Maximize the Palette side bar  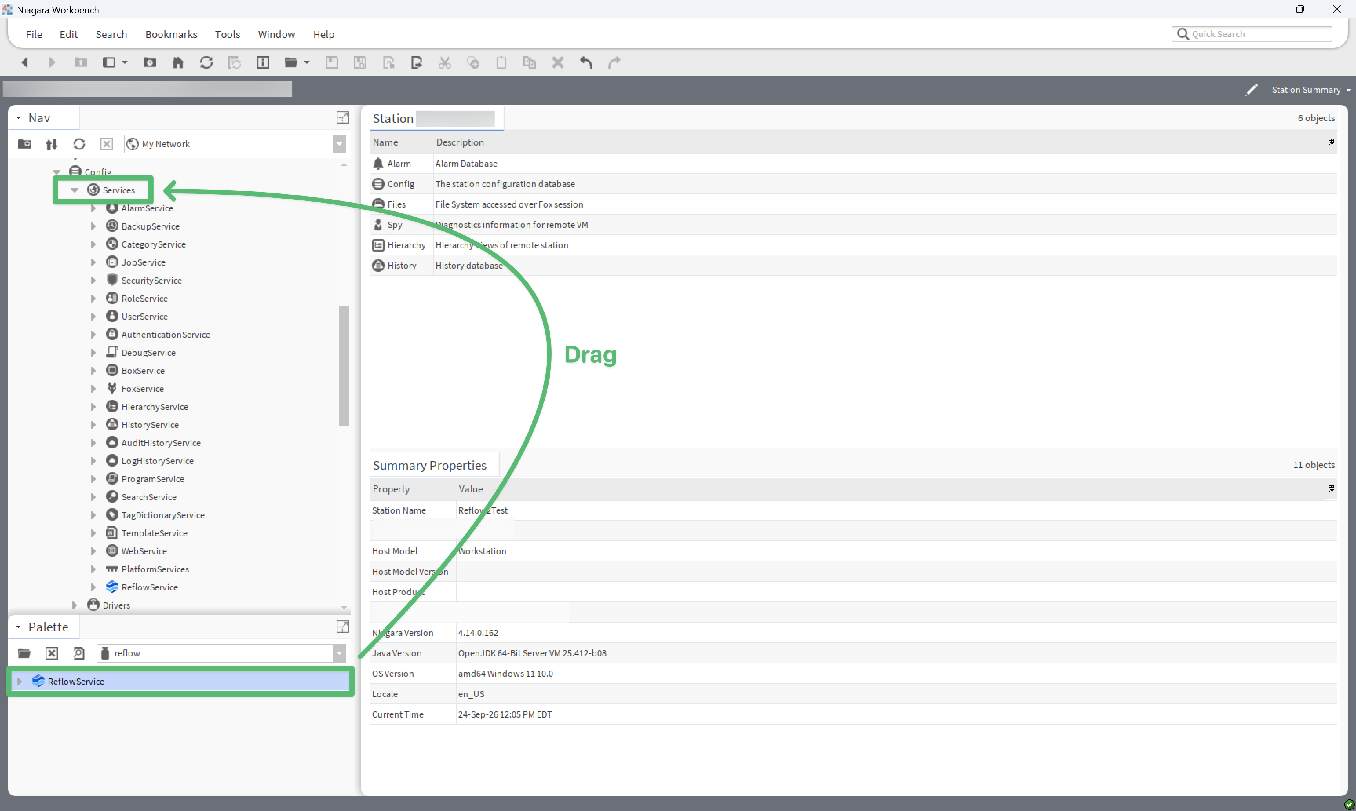point(343,627)
